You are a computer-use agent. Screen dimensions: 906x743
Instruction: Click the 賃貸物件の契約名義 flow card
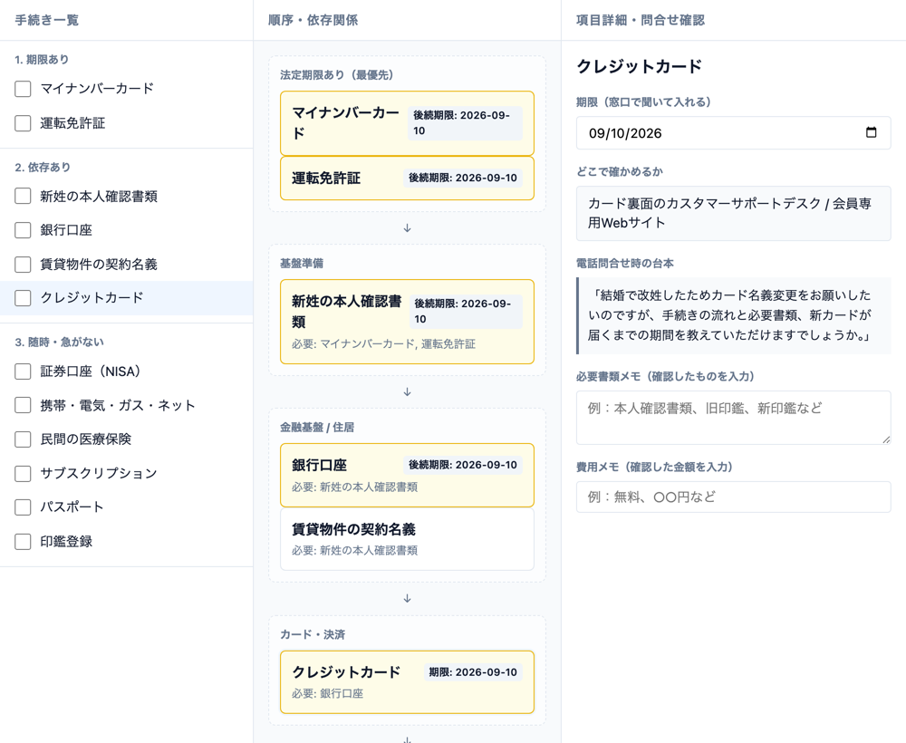[x=407, y=538]
